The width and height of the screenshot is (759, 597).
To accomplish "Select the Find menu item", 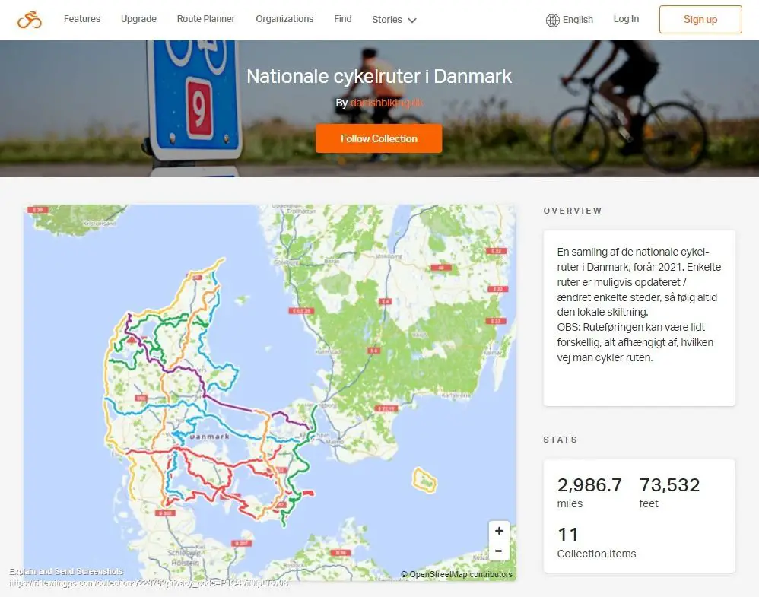I will point(343,19).
